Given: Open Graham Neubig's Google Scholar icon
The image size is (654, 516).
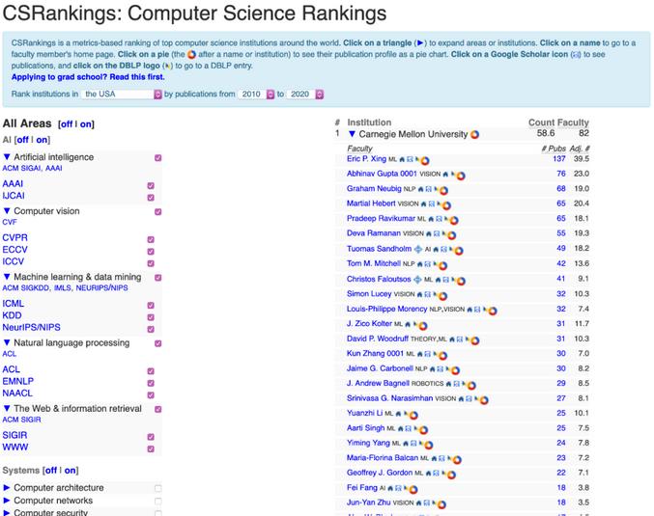Looking at the screenshot, I should point(428,189).
